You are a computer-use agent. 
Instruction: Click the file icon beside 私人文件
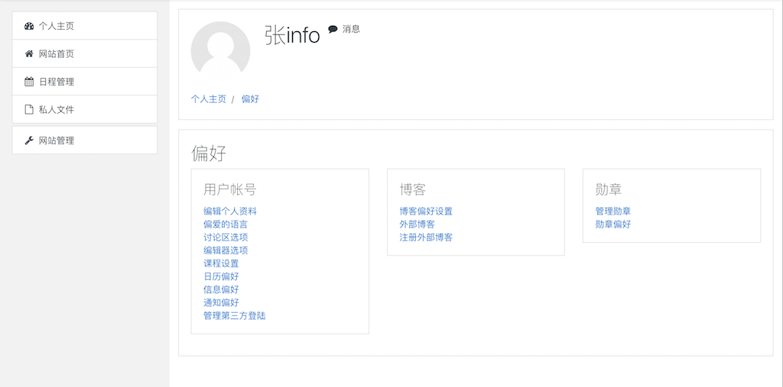point(29,109)
